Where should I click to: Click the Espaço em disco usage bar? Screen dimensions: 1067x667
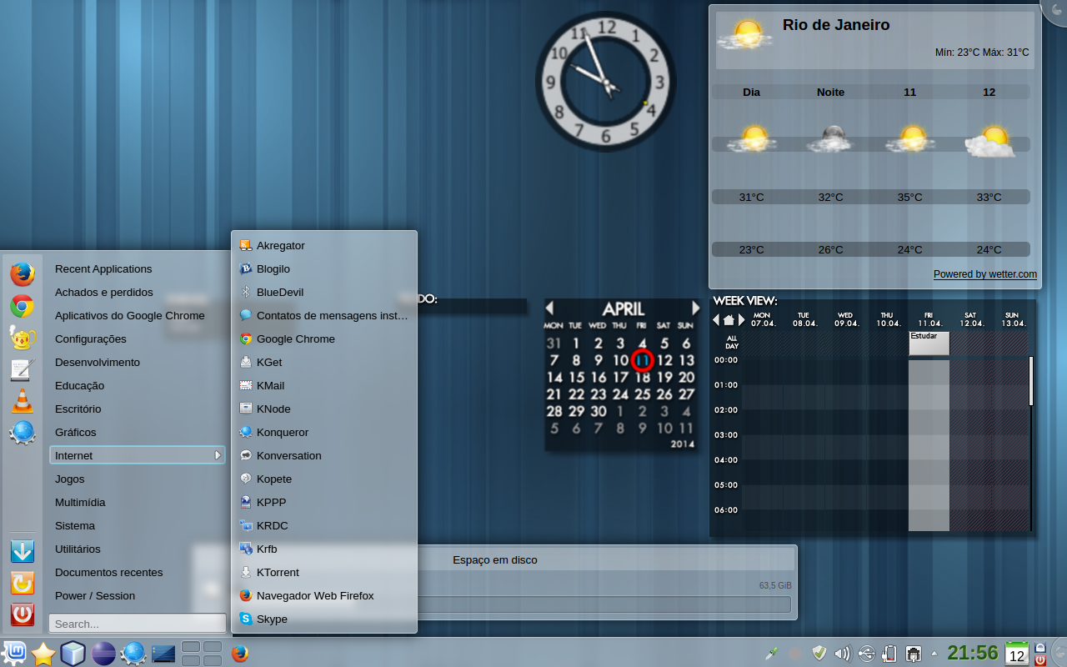pos(604,604)
